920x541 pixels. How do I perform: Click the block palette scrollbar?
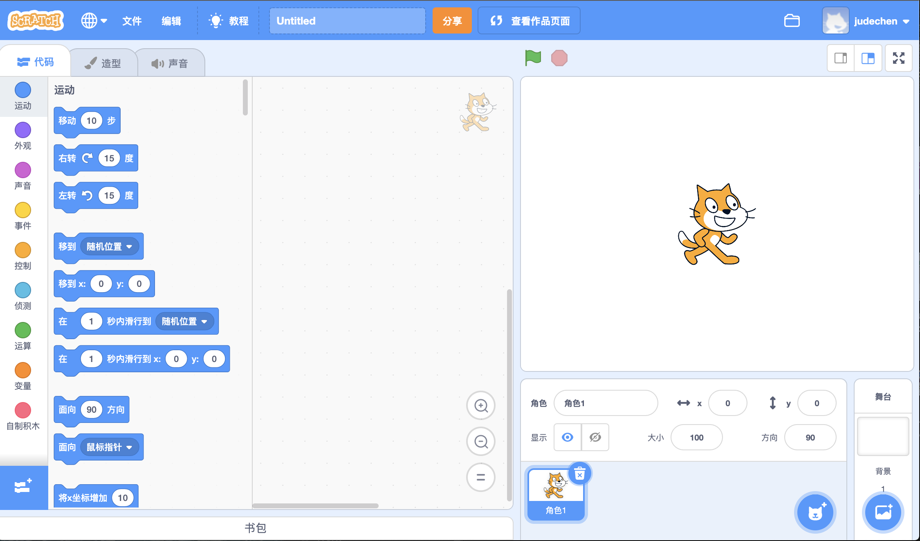(x=245, y=97)
